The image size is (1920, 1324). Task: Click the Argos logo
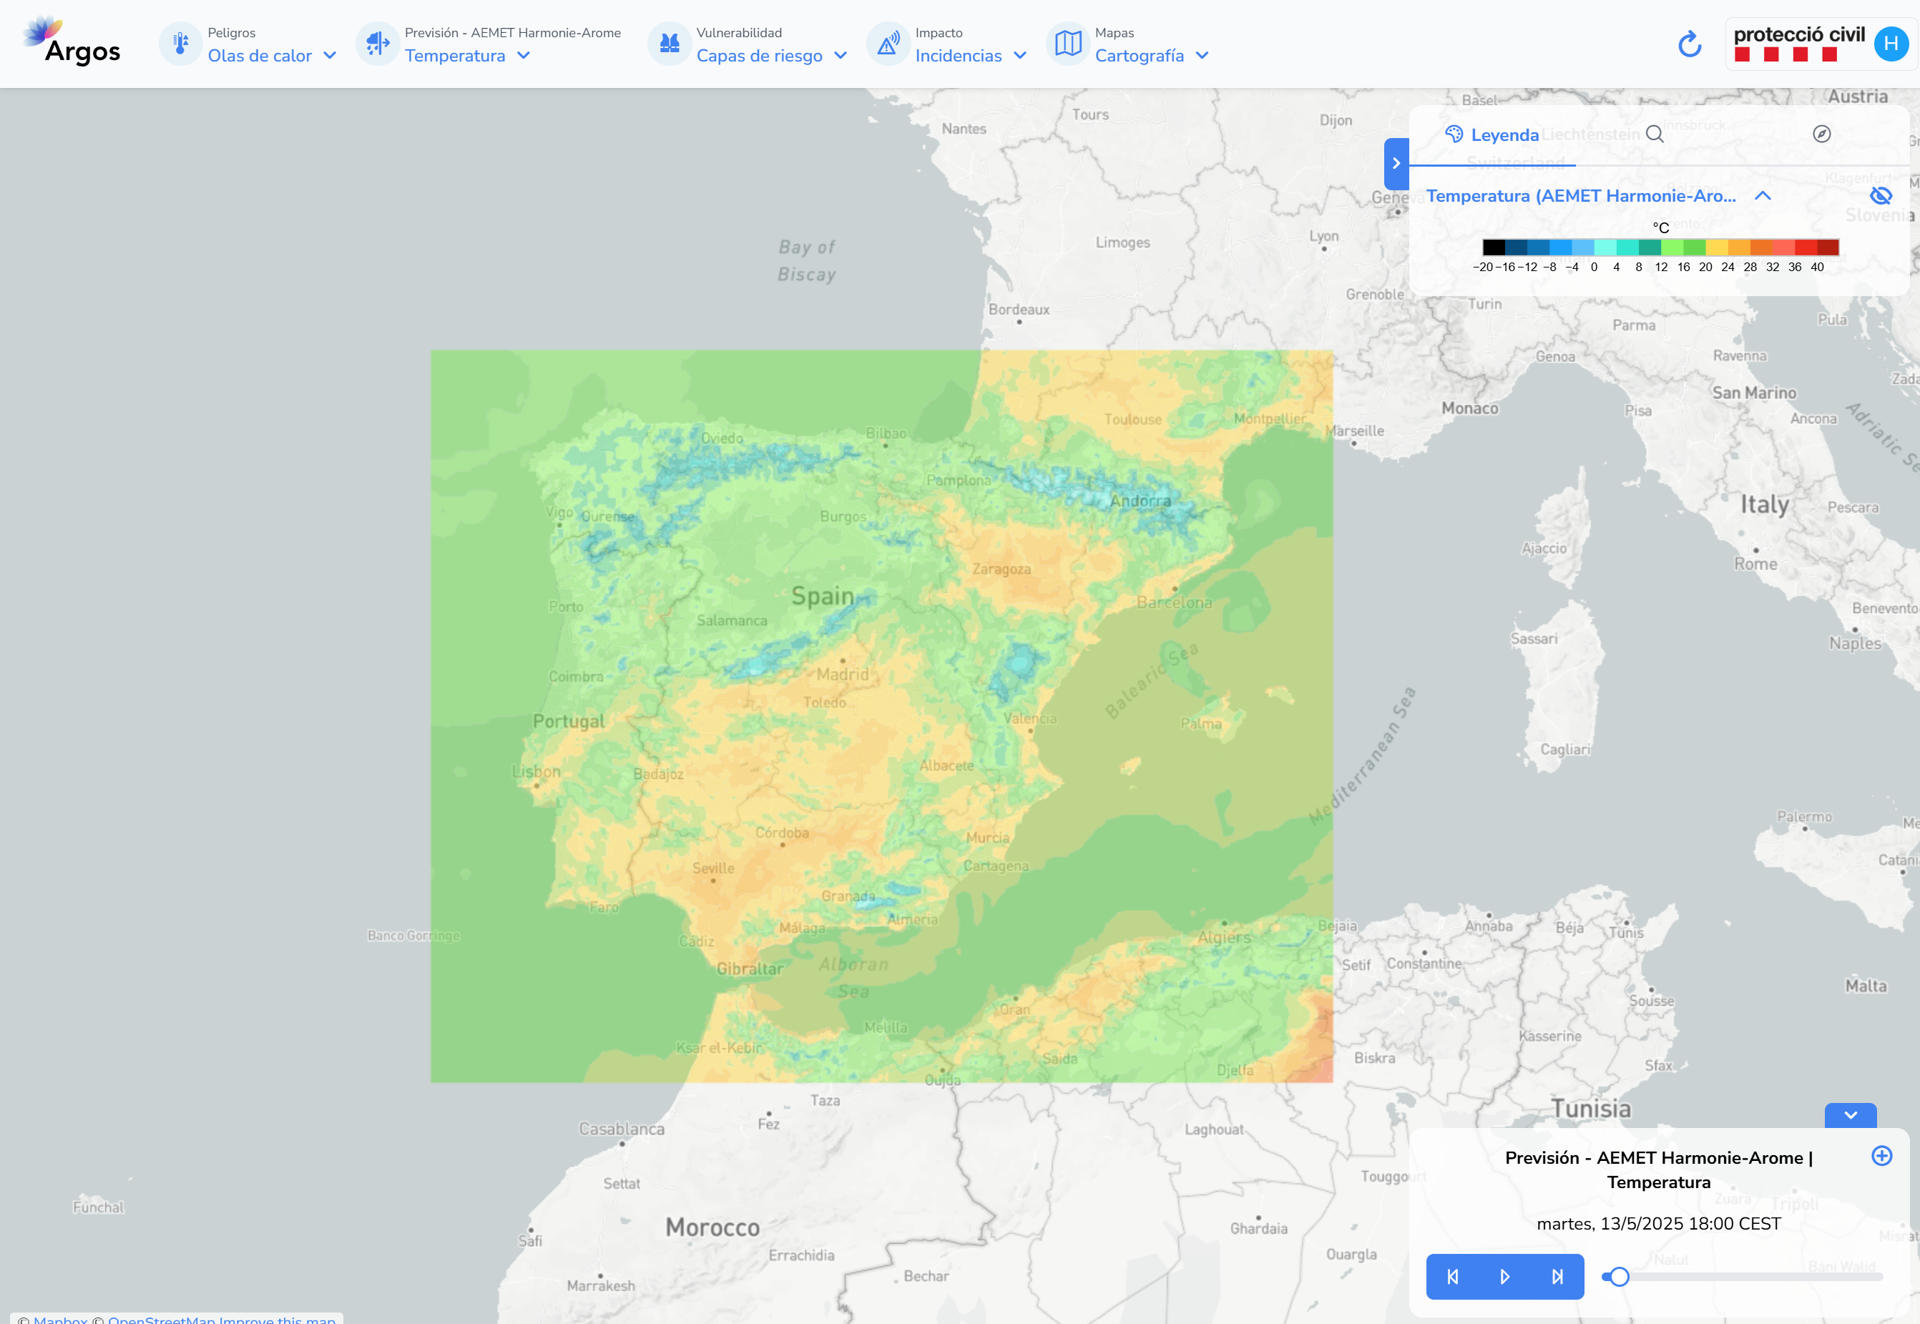click(72, 41)
